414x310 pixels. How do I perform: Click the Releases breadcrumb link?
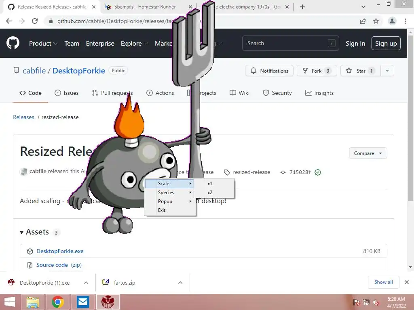coord(23,117)
